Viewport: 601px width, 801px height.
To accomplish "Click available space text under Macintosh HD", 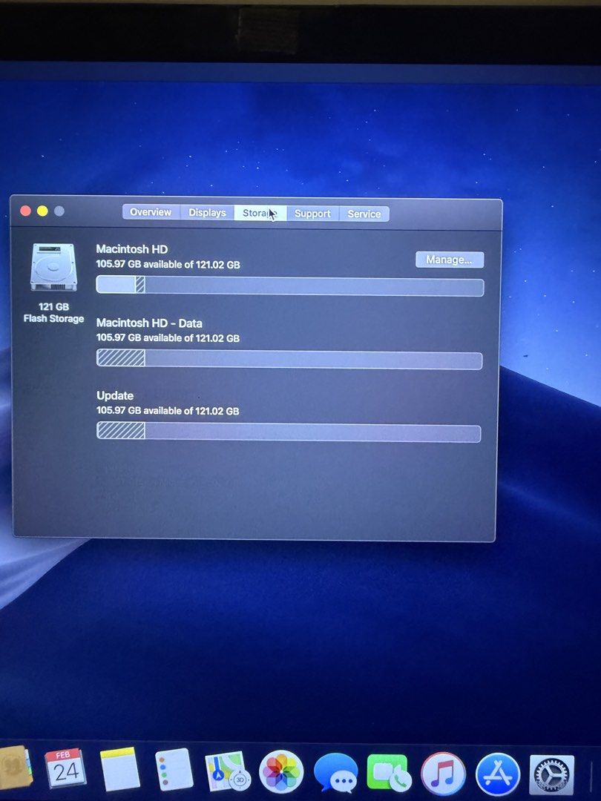I will click(x=168, y=265).
